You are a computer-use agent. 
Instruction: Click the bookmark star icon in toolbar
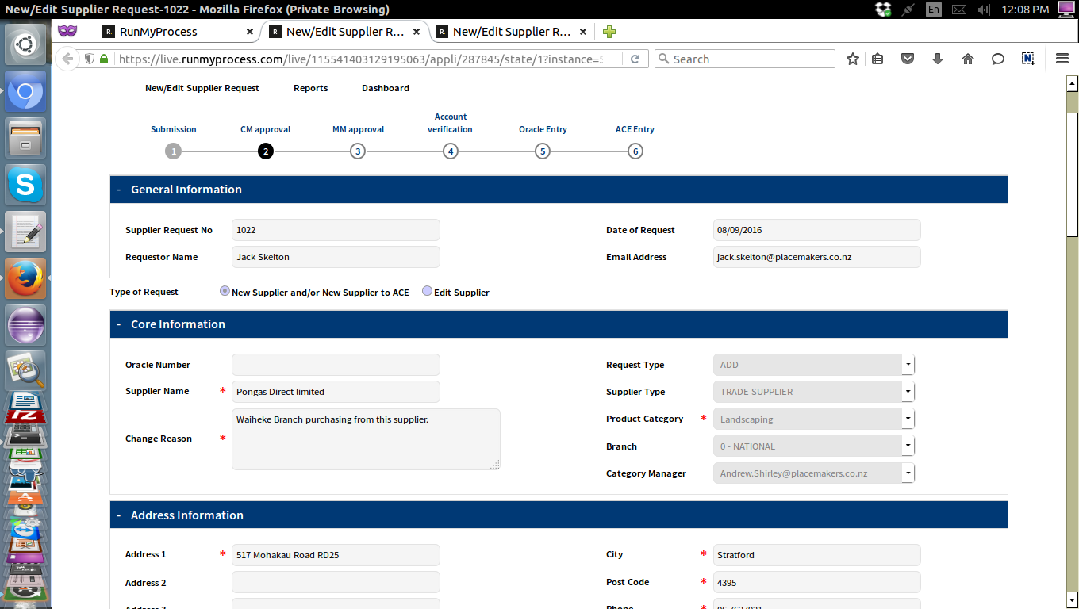click(853, 59)
